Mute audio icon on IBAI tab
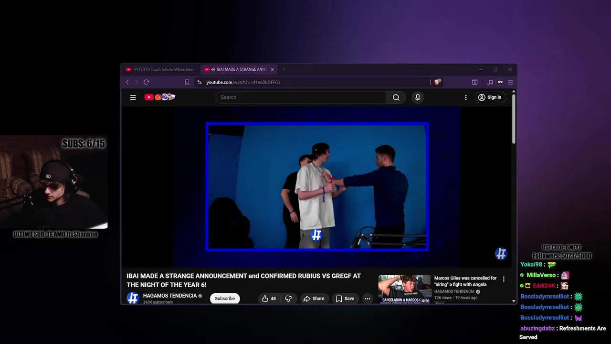The image size is (611, 344). pos(213,69)
